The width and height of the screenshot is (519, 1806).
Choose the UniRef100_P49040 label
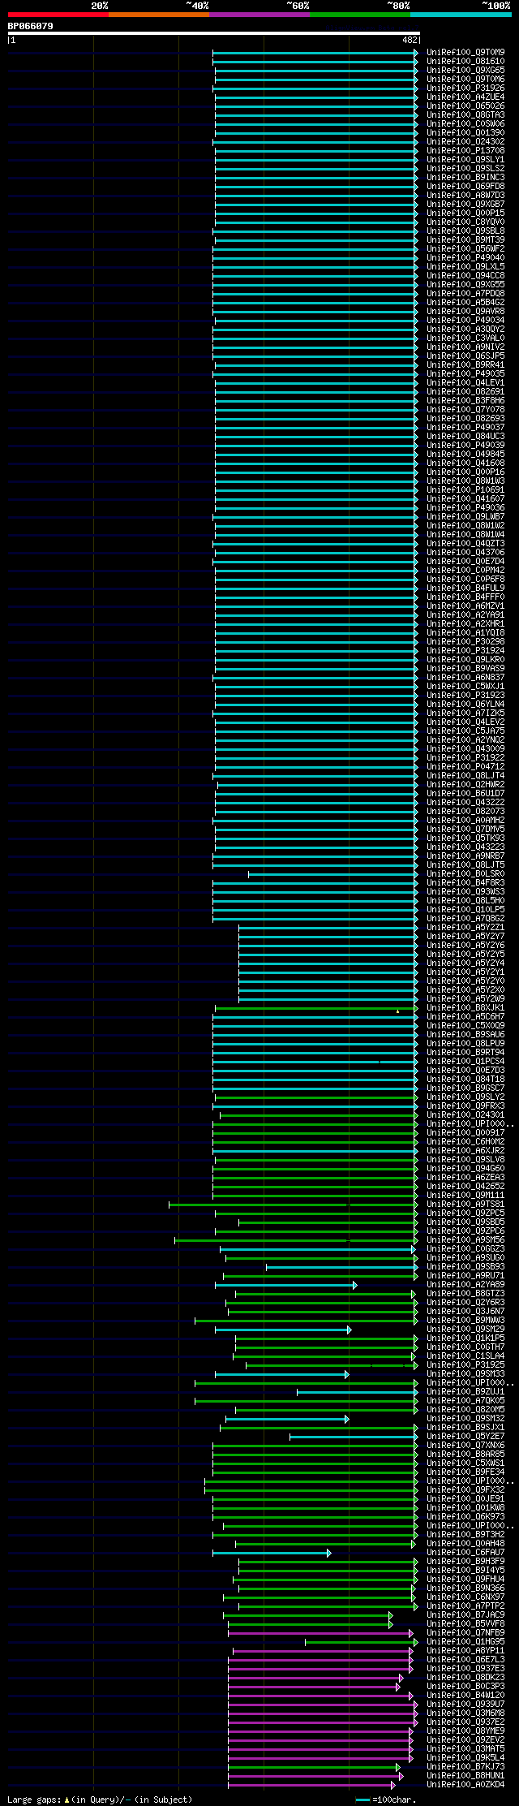click(465, 257)
